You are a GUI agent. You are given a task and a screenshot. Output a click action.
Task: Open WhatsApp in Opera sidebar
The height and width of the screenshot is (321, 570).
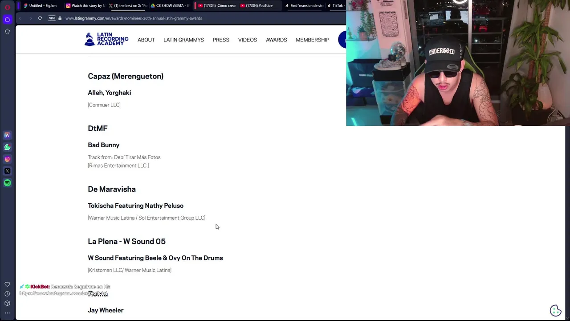tap(7, 147)
